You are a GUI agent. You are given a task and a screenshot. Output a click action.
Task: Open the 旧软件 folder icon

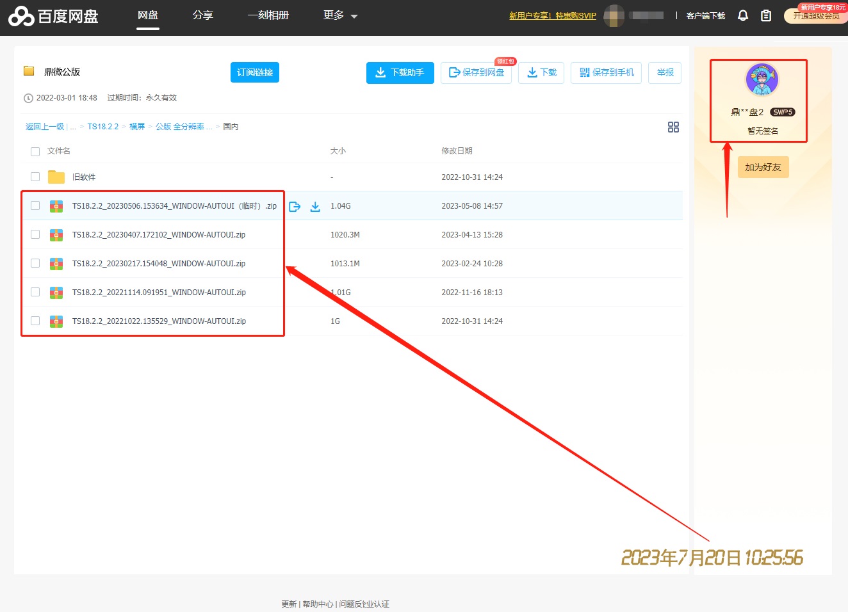pyautogui.click(x=56, y=177)
